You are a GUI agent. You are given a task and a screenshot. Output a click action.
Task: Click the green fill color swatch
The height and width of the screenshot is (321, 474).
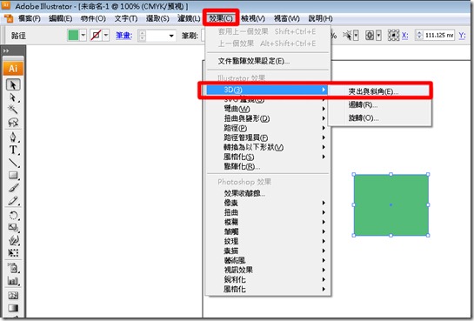point(73,35)
